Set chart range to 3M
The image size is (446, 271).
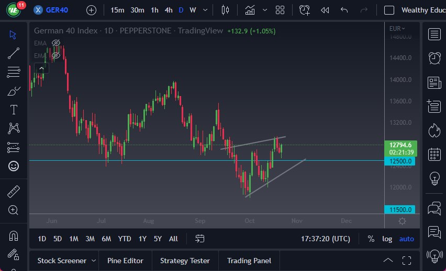pyautogui.click(x=90, y=239)
